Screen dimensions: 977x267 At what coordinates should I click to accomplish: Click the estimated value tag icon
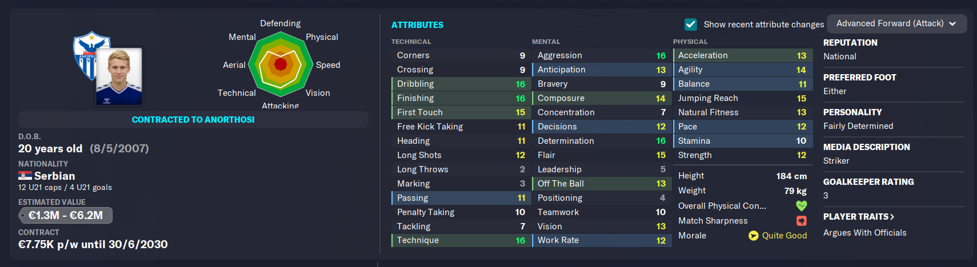[23, 216]
